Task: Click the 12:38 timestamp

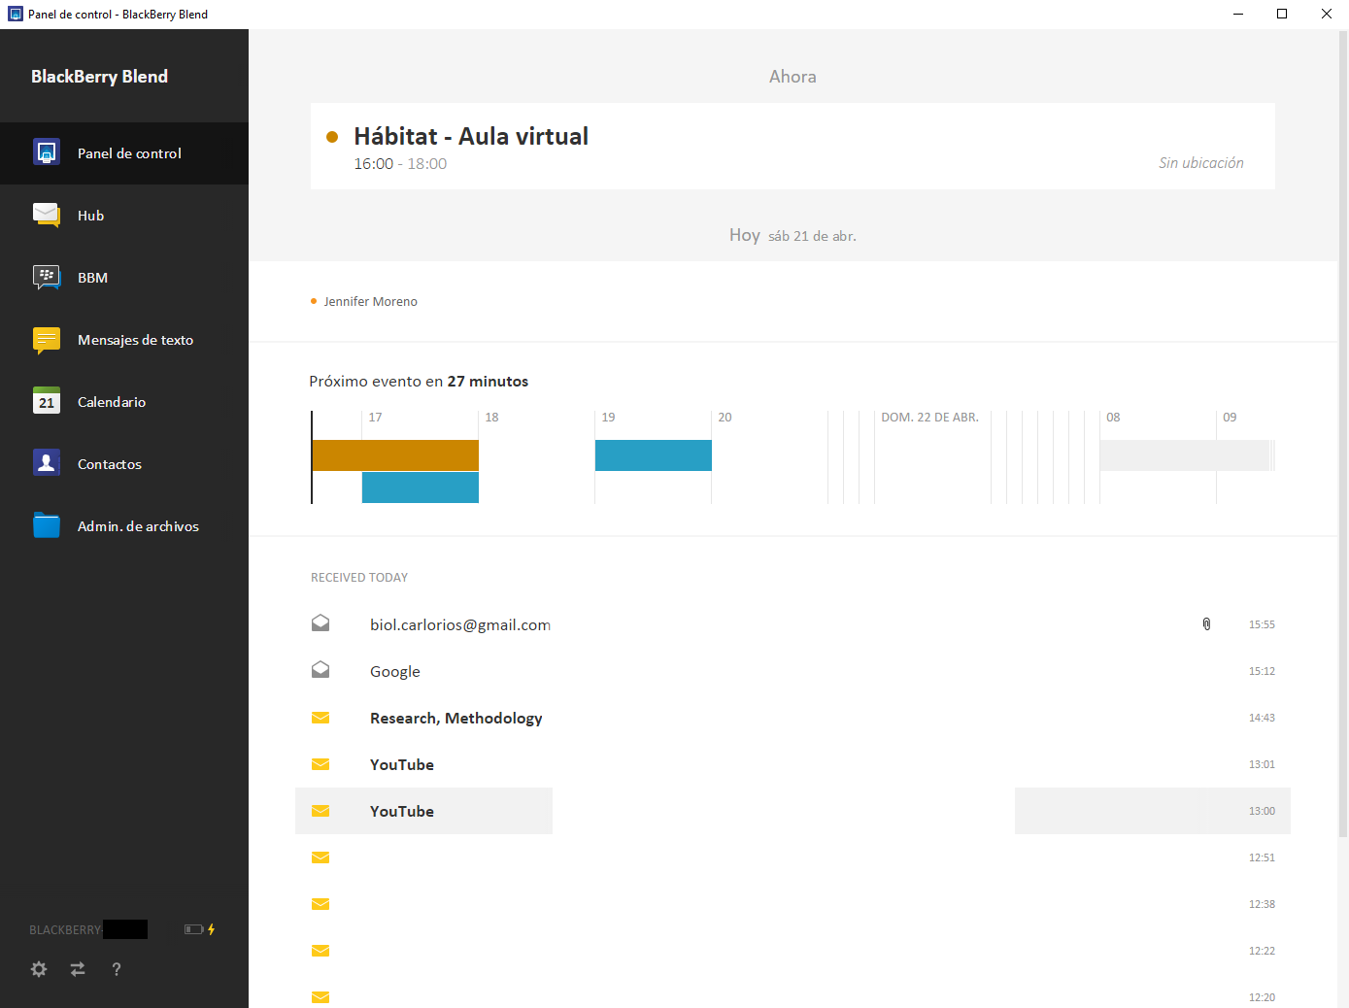Action: pos(1262,904)
